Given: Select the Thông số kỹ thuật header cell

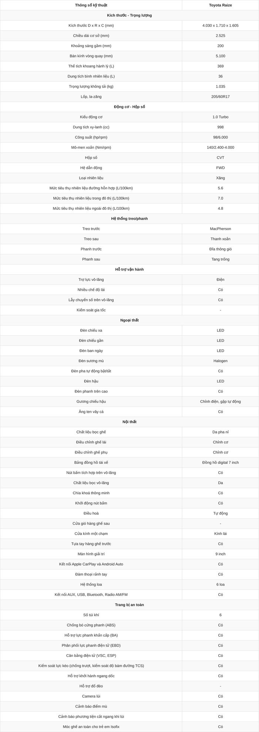Looking at the screenshot, I should click(x=91, y=5).
